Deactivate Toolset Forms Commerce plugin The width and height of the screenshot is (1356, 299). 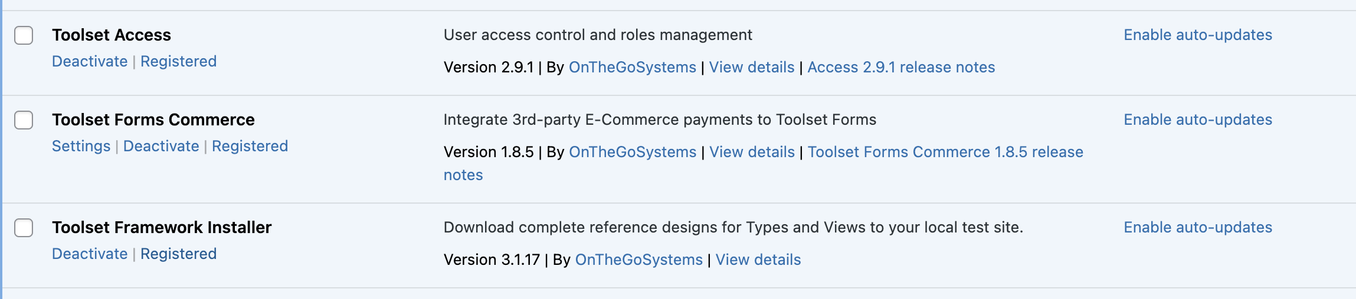161,146
